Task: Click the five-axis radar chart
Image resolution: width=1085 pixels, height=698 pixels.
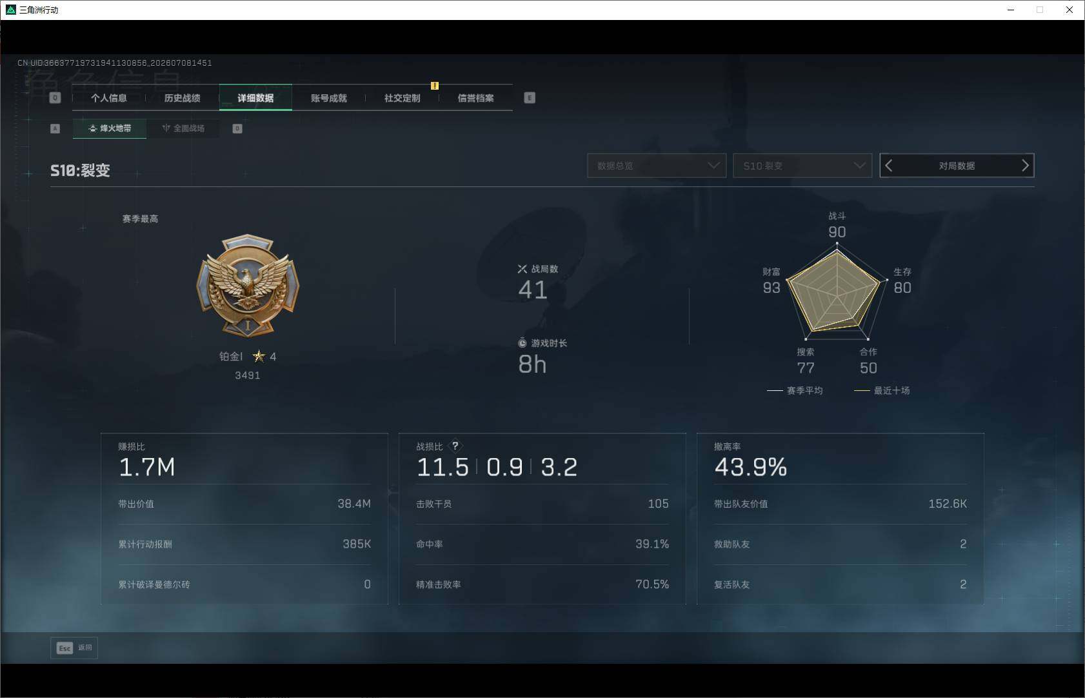Action: pos(837,291)
